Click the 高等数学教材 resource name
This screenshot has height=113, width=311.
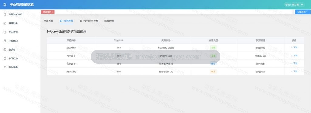166,64
